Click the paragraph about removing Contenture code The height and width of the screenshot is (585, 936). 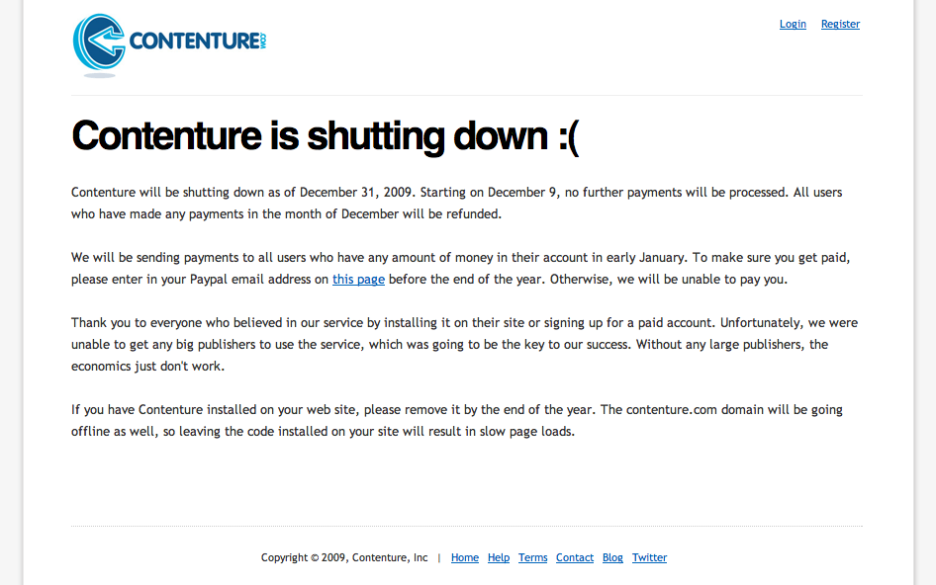click(x=456, y=420)
